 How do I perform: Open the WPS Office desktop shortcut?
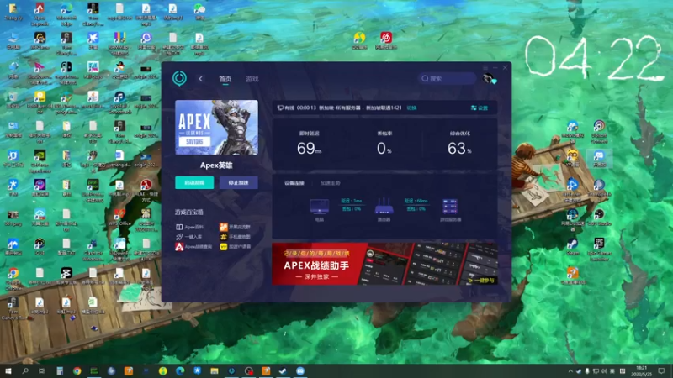119,217
